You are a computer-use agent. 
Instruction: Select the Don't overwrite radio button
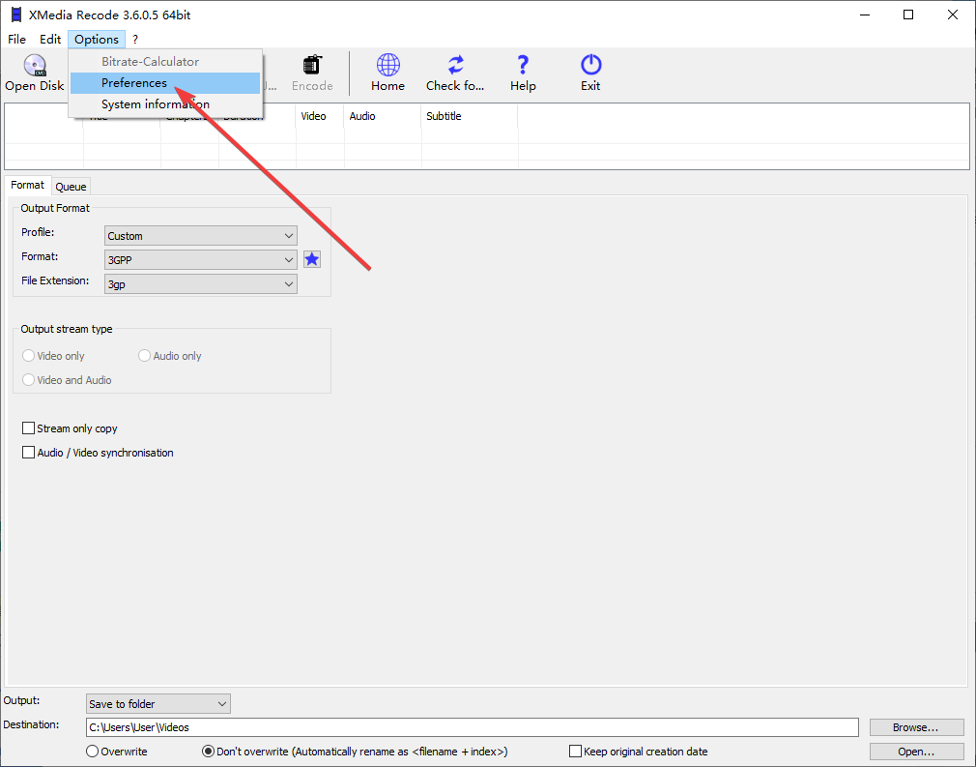208,752
